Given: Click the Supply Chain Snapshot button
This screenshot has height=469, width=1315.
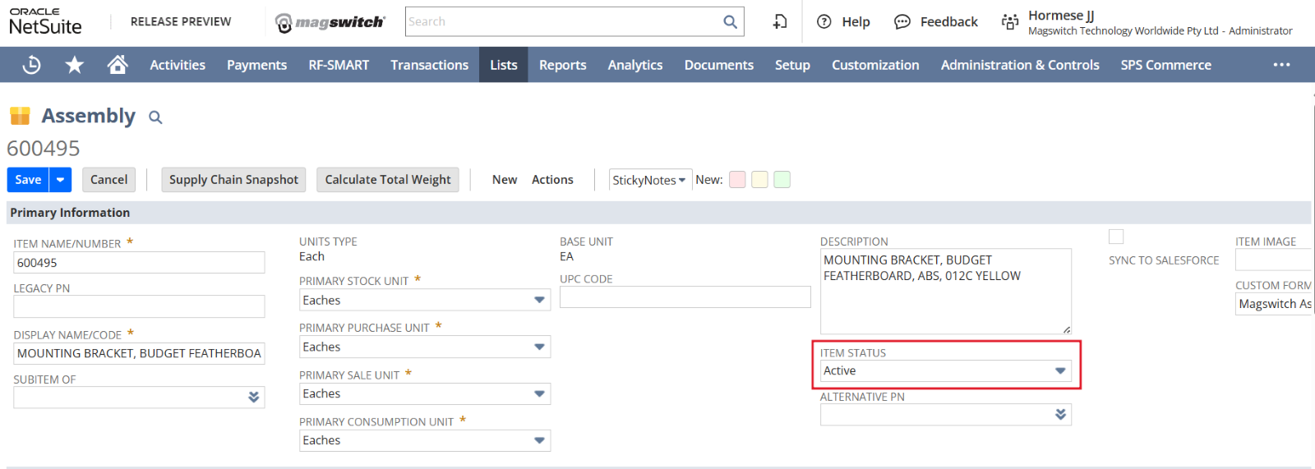Looking at the screenshot, I should pos(233,180).
